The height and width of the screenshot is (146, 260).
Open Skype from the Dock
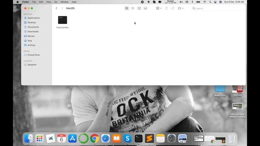(128, 138)
